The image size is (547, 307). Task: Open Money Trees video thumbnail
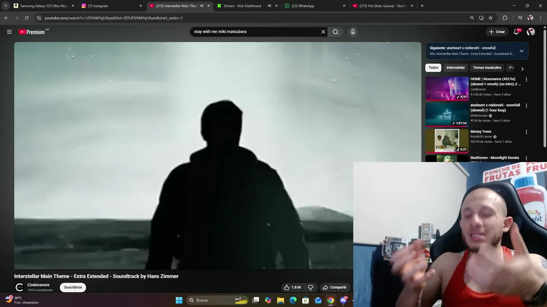[x=447, y=141]
